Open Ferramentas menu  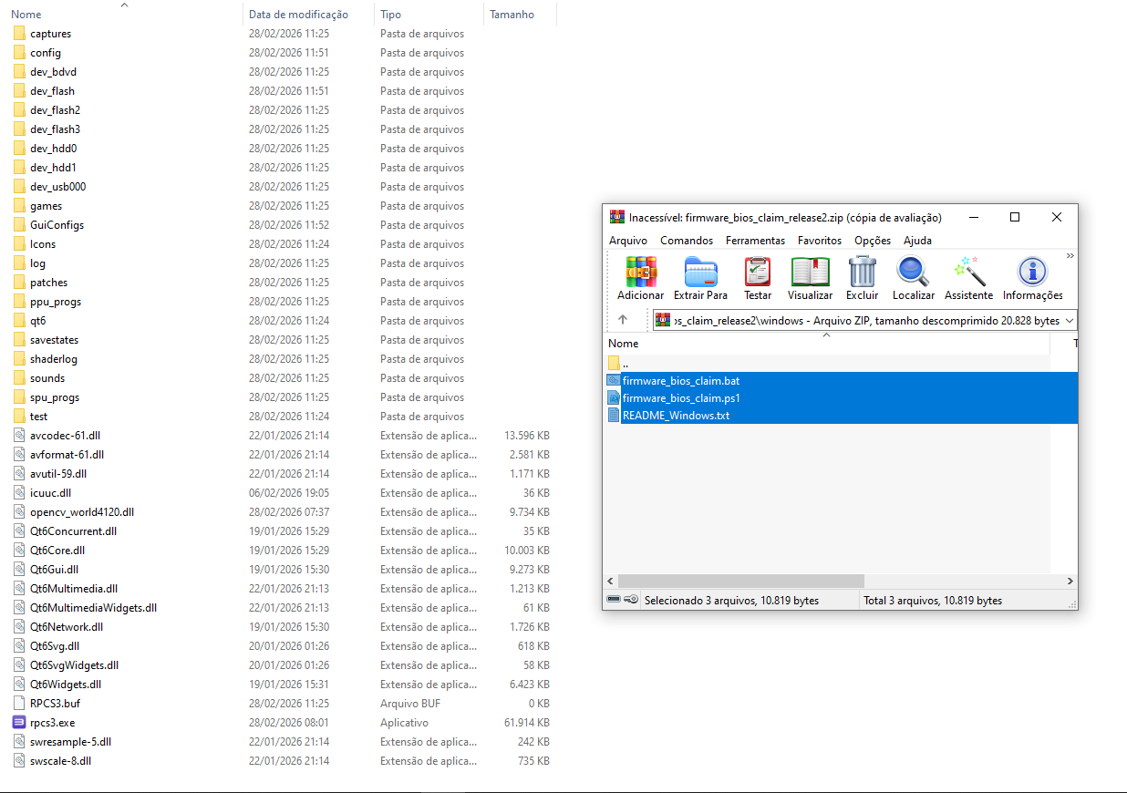(x=755, y=241)
